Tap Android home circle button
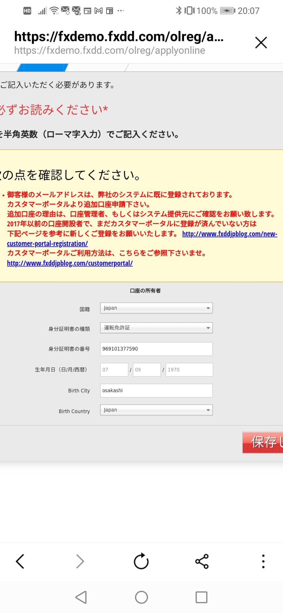The image size is (283, 613). (141, 597)
